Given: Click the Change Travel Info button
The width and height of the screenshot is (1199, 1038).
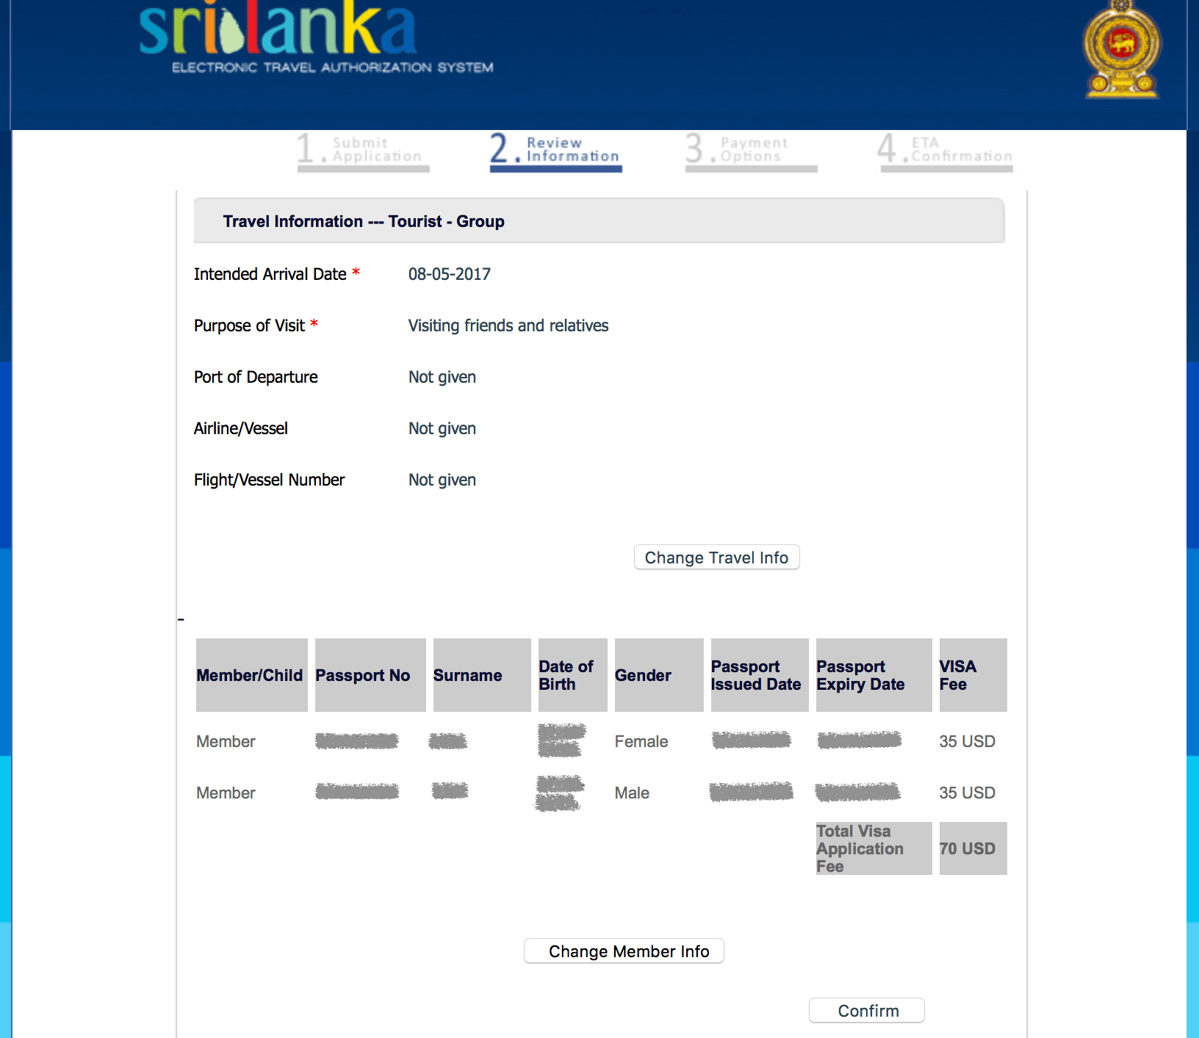Looking at the screenshot, I should [716, 558].
